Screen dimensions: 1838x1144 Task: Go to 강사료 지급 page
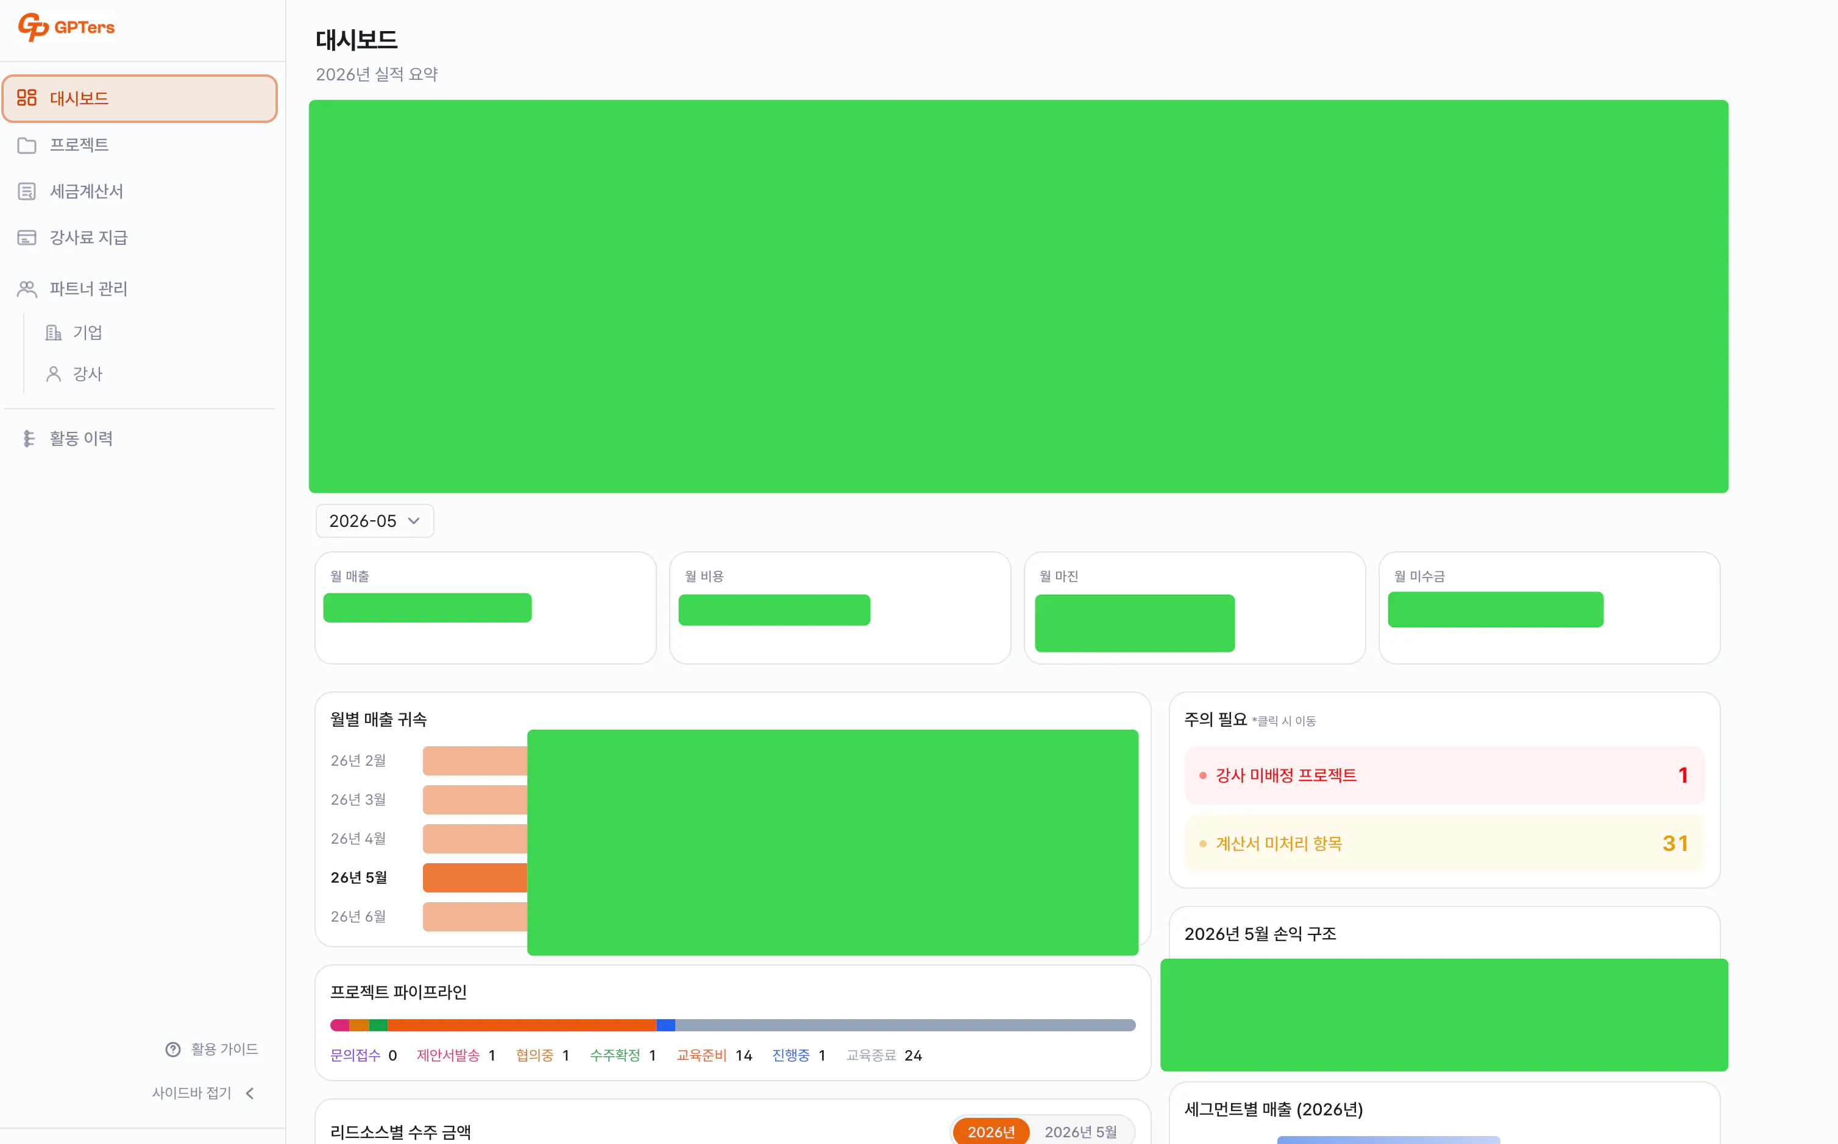(x=140, y=238)
